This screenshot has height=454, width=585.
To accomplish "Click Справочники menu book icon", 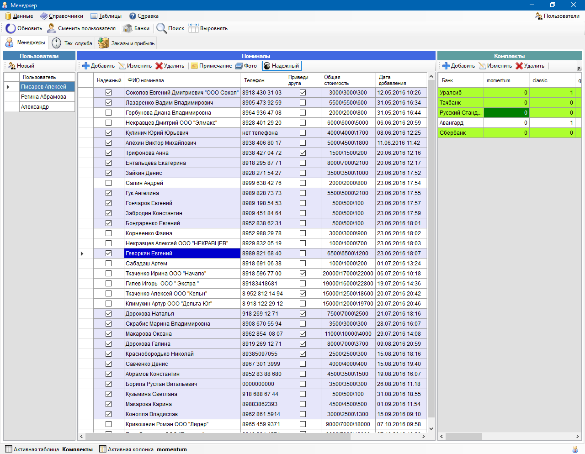I will [44, 16].
